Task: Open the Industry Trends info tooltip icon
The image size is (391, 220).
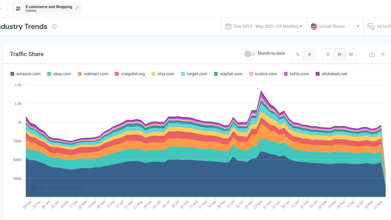Action: pos(54,26)
